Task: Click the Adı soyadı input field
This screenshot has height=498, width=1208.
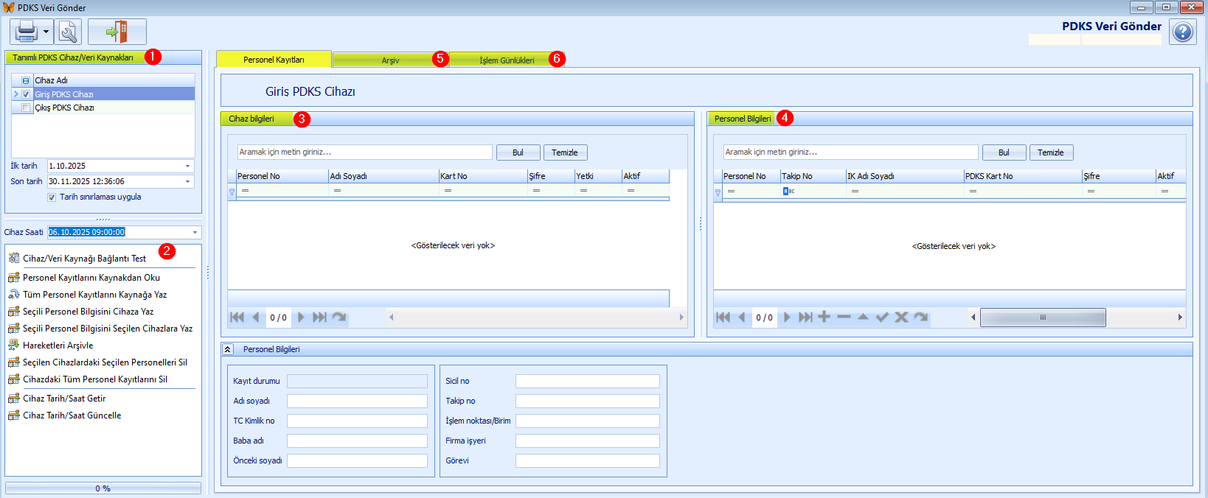Action: click(x=357, y=401)
